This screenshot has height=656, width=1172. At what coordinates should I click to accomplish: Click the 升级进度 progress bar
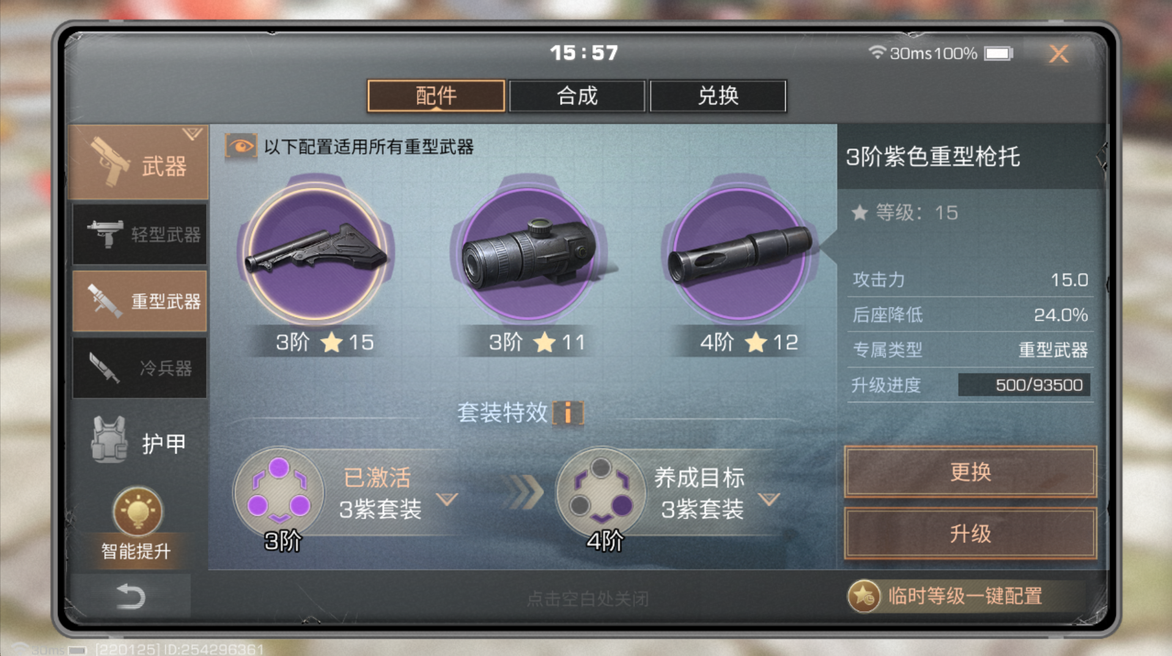pyautogui.click(x=1024, y=385)
